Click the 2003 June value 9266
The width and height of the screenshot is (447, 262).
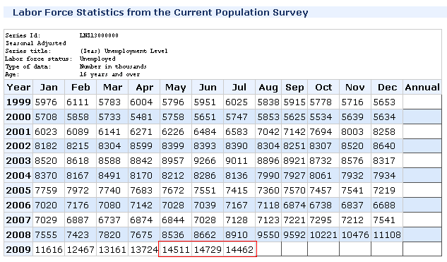(205, 161)
